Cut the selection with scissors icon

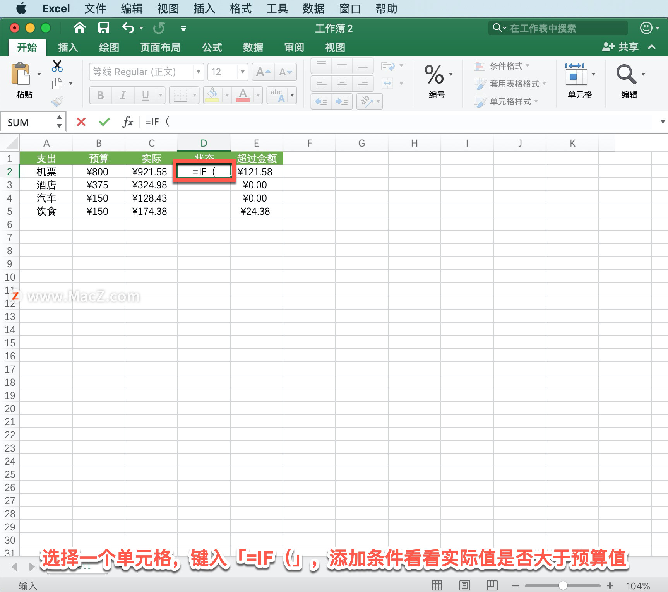57,66
